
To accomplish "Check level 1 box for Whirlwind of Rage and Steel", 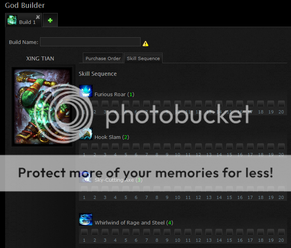I will (84, 232).
